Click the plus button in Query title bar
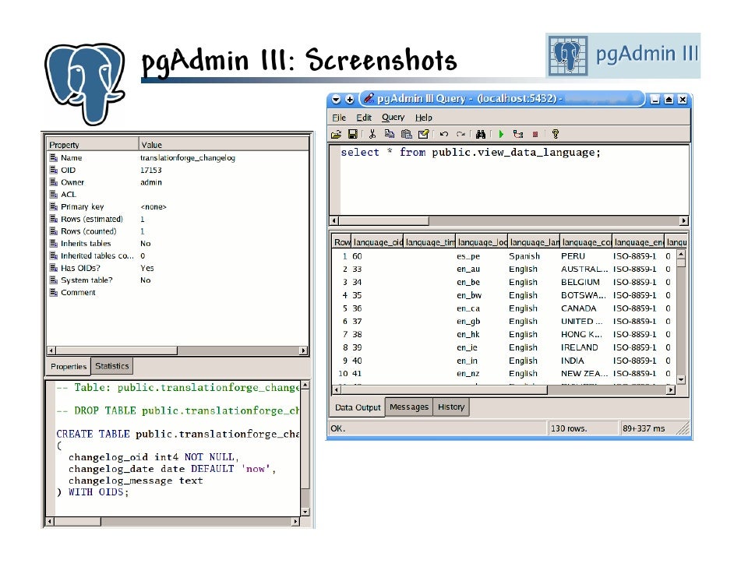The image size is (734, 567). click(x=350, y=99)
